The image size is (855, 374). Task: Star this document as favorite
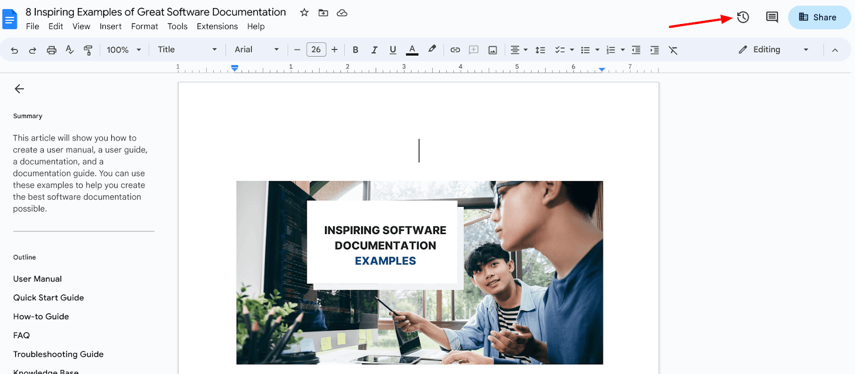pyautogui.click(x=304, y=12)
